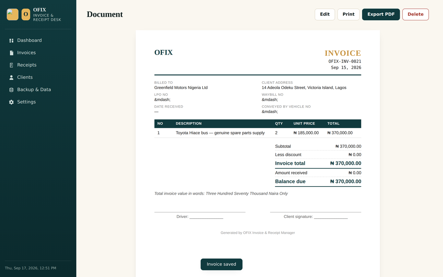Click the Toyota Hiace bus description cell

point(220,133)
